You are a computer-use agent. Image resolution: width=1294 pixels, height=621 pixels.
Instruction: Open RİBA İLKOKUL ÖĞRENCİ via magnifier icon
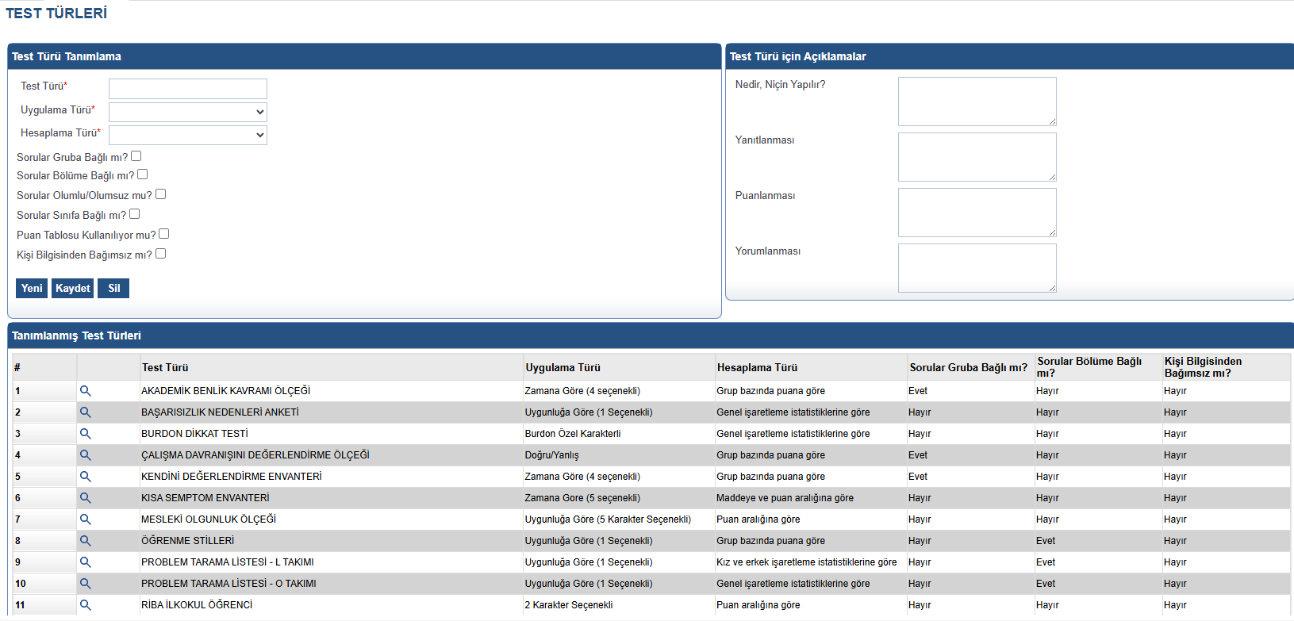click(85, 605)
